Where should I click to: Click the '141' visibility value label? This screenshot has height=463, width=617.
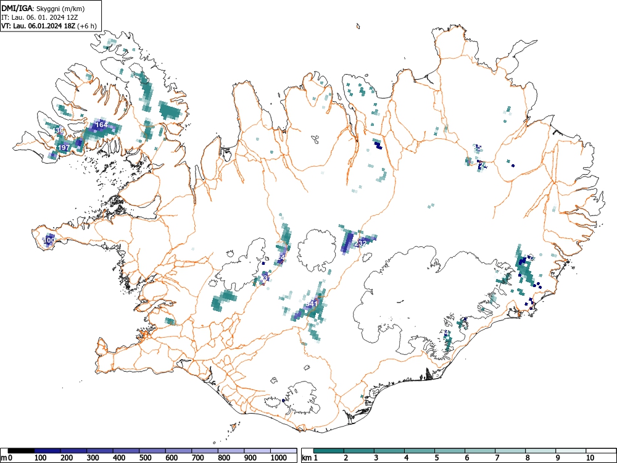pos(312,304)
